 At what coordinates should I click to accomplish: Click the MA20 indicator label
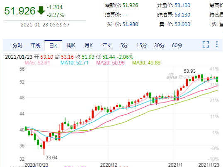pyautogui.click(x=110, y=63)
